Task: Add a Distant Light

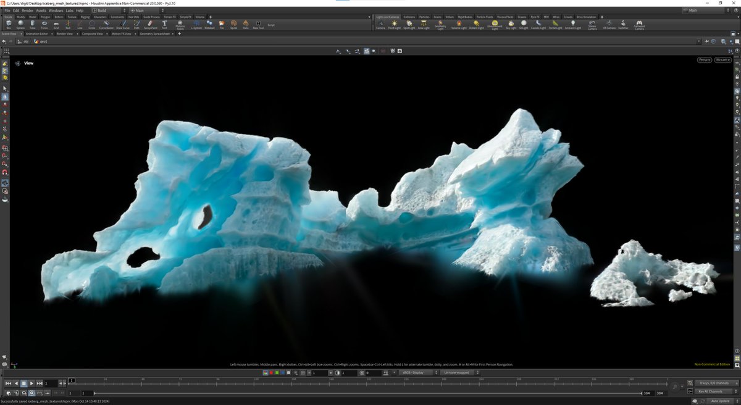Action: pyautogui.click(x=476, y=25)
